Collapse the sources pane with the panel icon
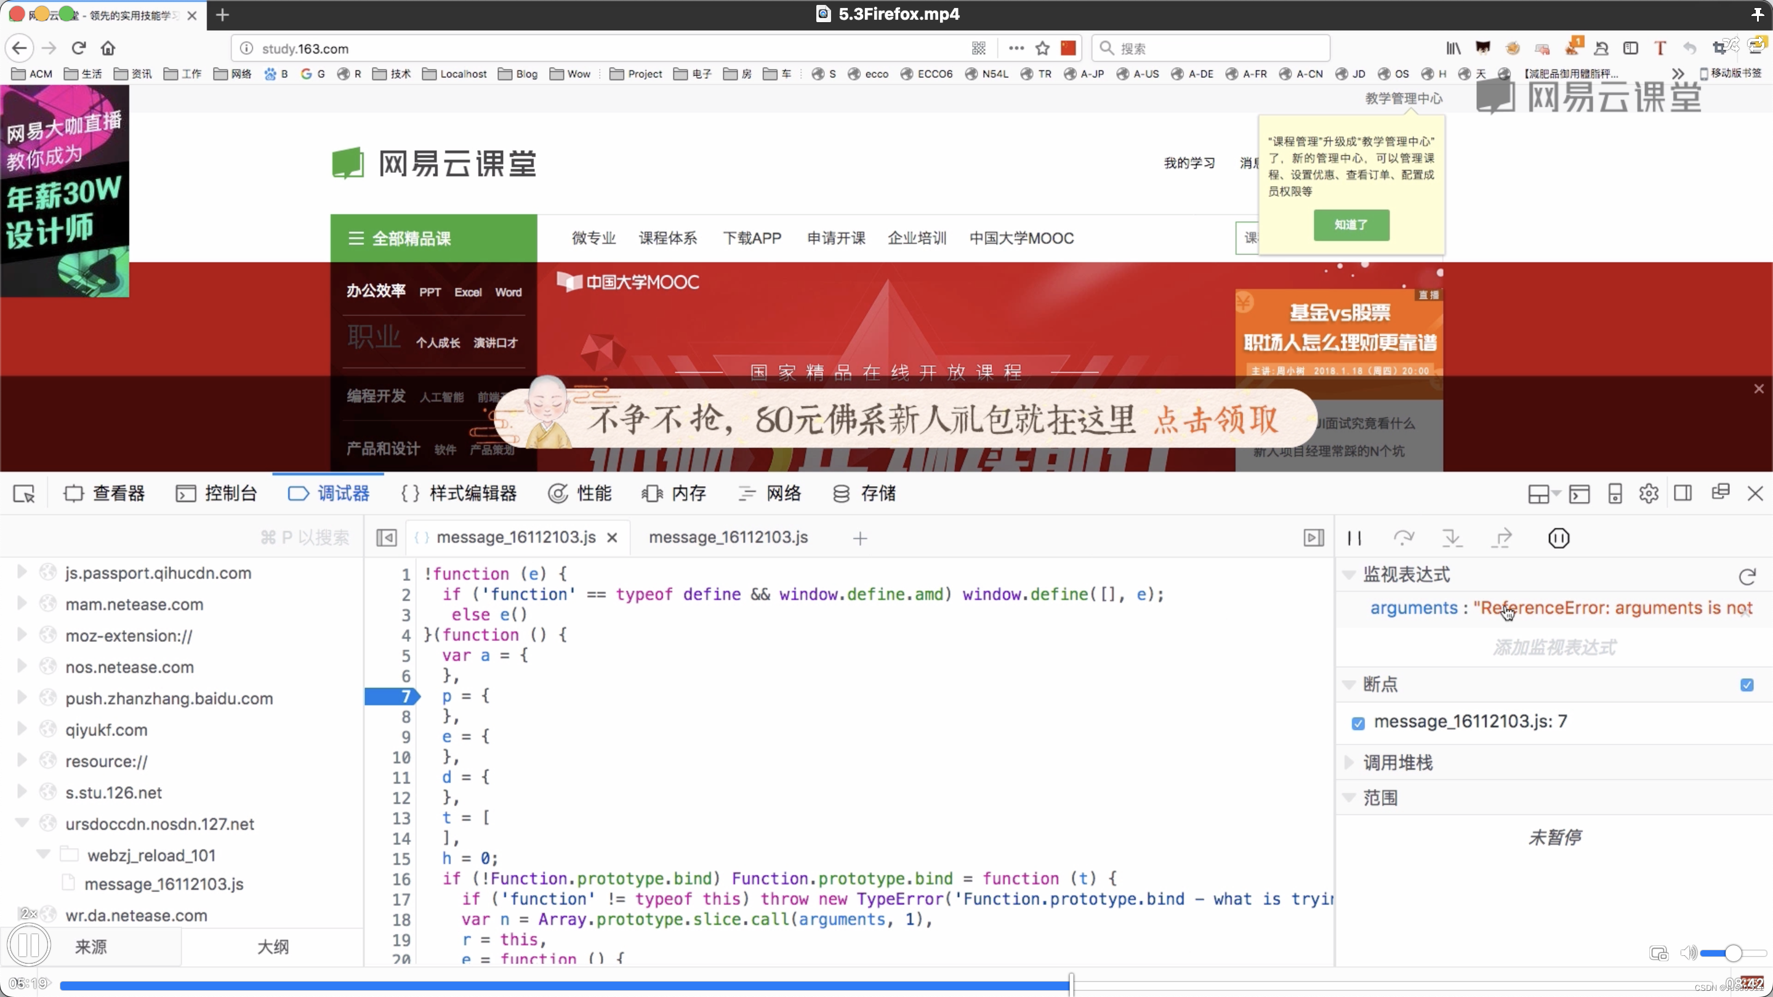 pyautogui.click(x=387, y=537)
